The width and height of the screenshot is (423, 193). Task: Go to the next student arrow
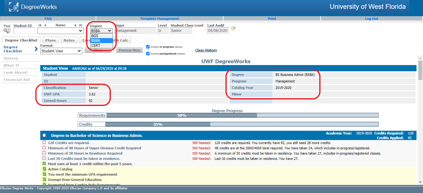tap(75, 25)
